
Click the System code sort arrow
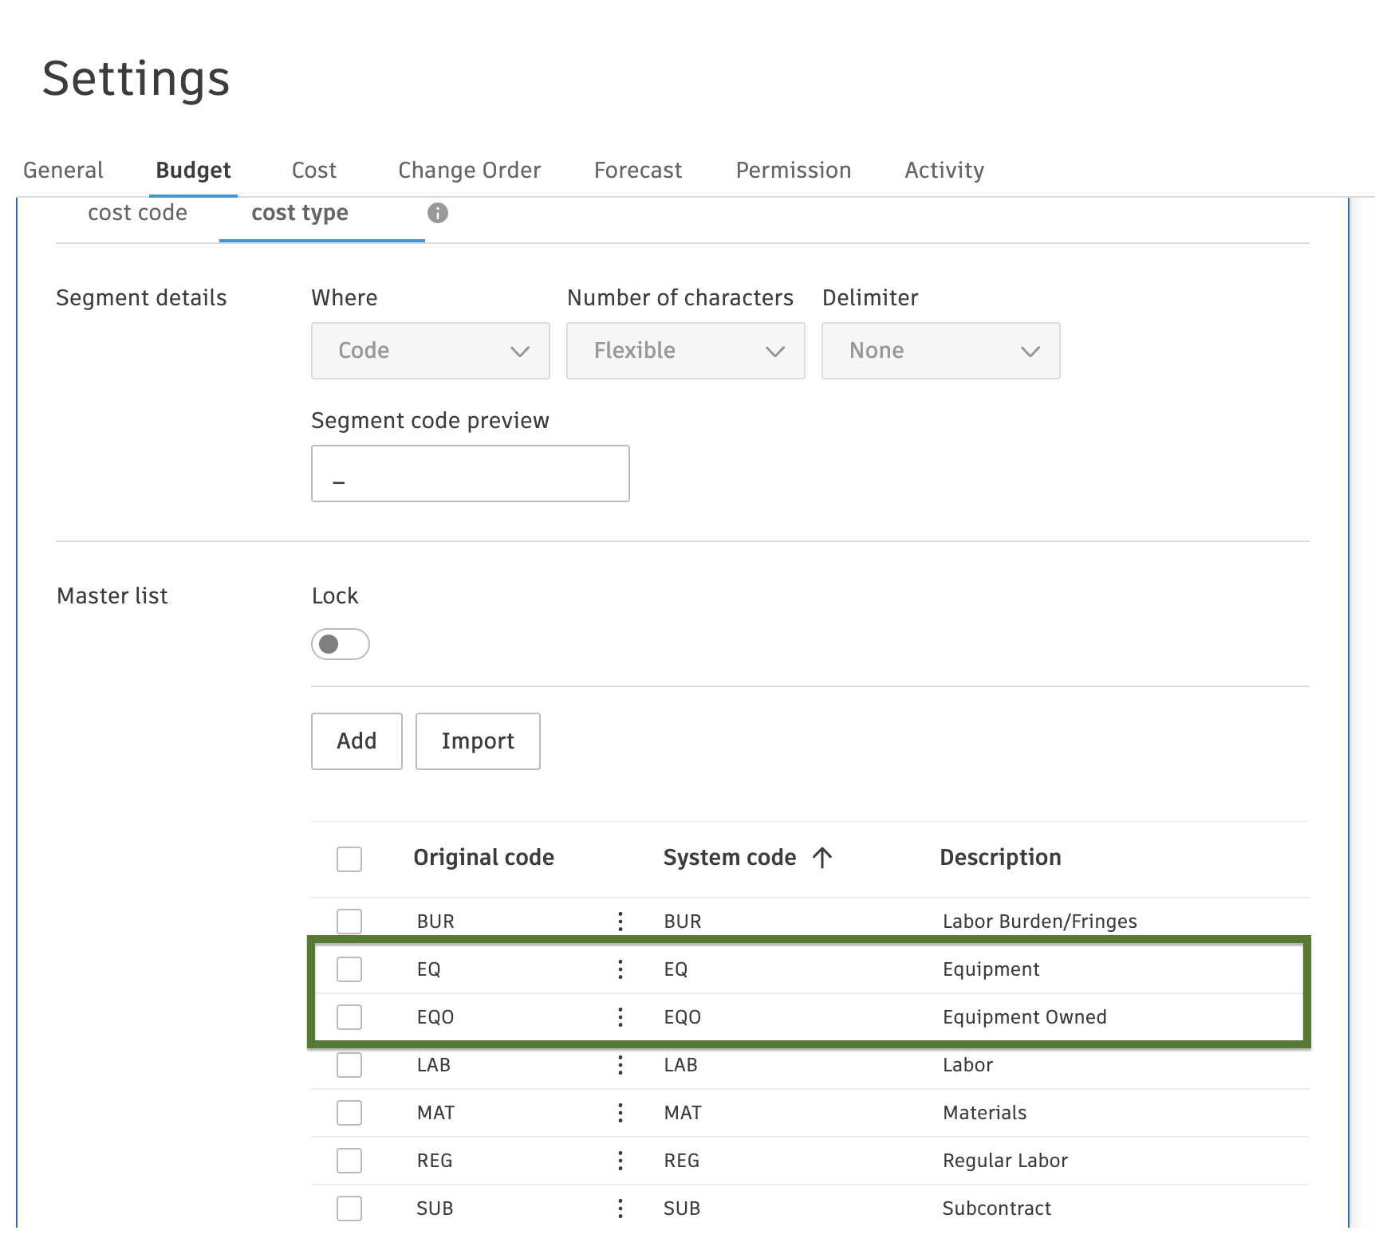click(822, 858)
